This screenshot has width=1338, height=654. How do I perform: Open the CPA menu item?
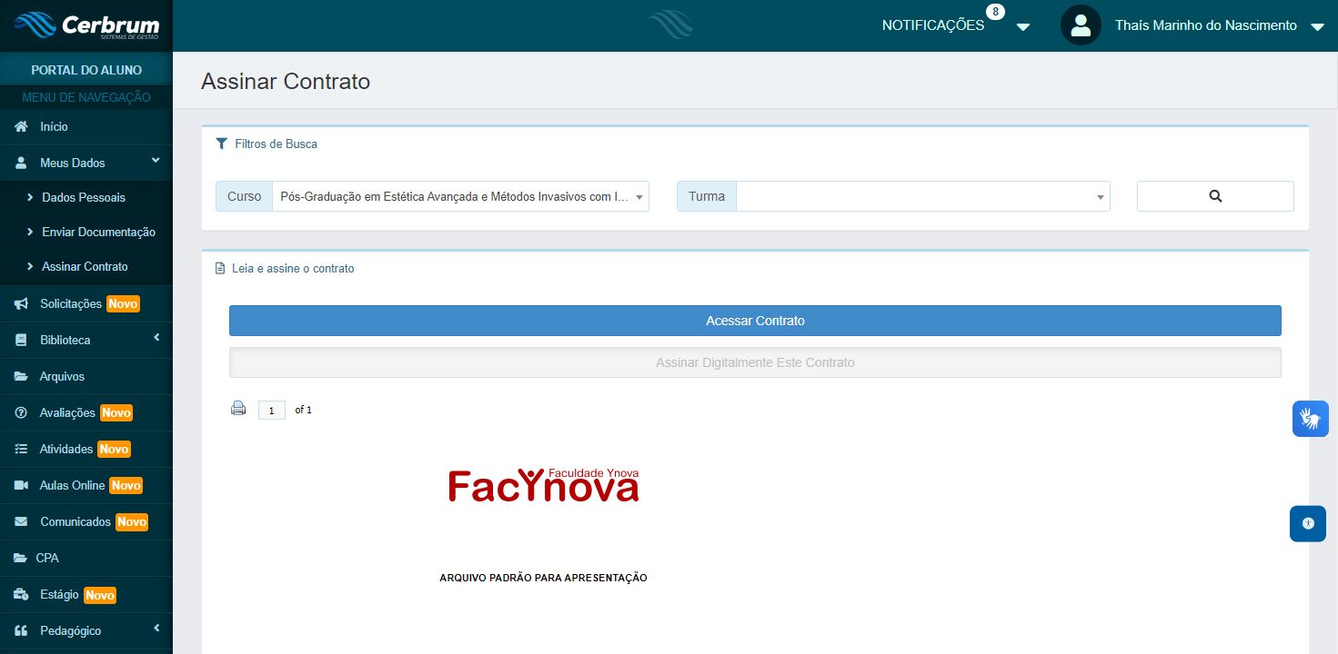86,558
